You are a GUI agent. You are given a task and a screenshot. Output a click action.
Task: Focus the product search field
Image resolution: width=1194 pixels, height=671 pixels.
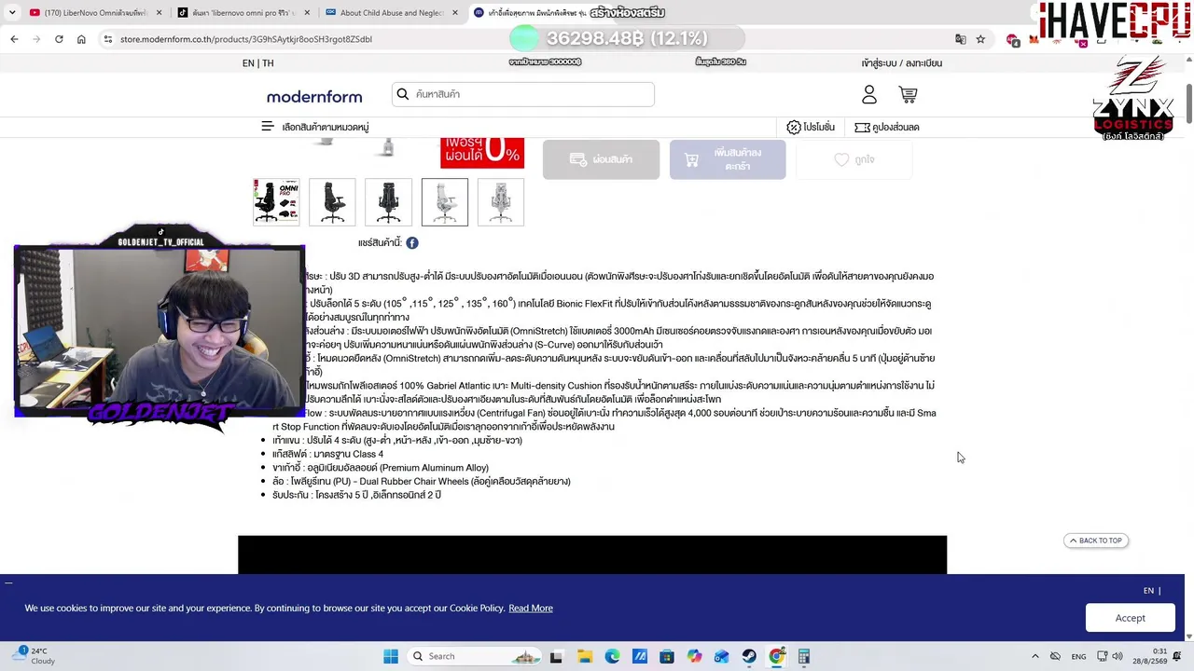(x=523, y=94)
